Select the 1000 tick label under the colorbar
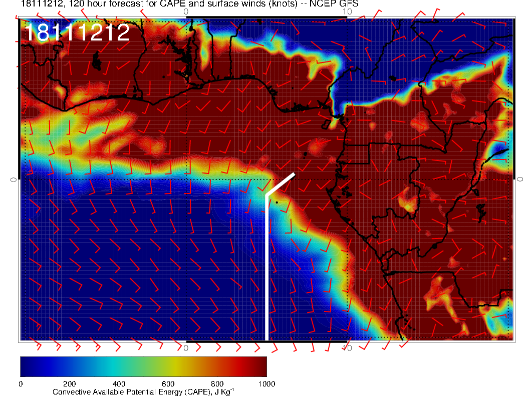 (x=266, y=384)
